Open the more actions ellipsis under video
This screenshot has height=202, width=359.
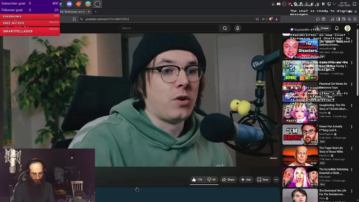[x=276, y=180]
